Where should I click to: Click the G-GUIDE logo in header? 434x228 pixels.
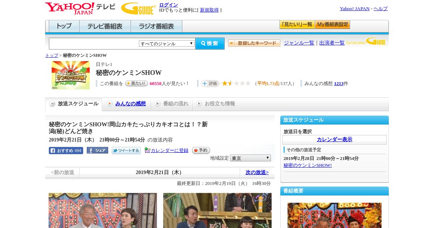point(139,8)
